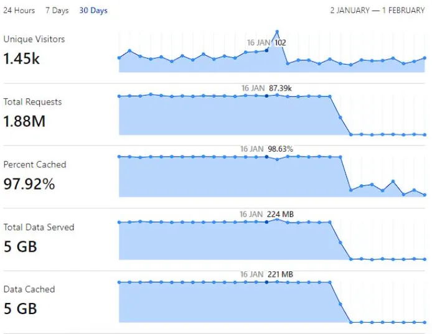Click the Total Requests metric label
Screen dimensions: 432x334
click(x=32, y=102)
